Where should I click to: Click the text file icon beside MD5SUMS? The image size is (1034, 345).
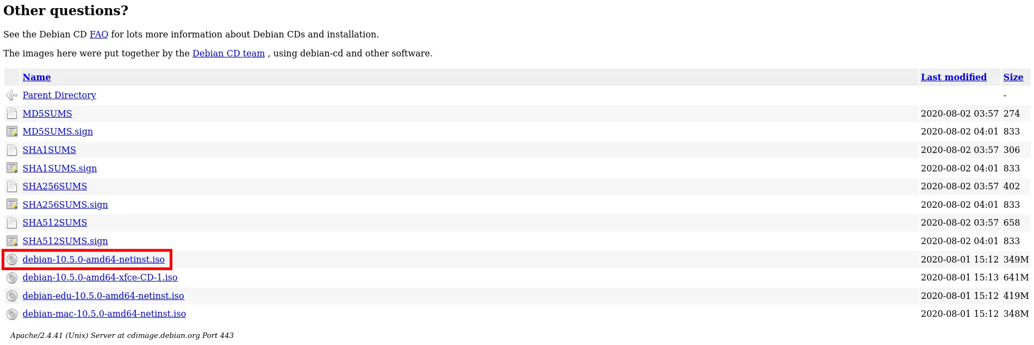pyautogui.click(x=12, y=113)
